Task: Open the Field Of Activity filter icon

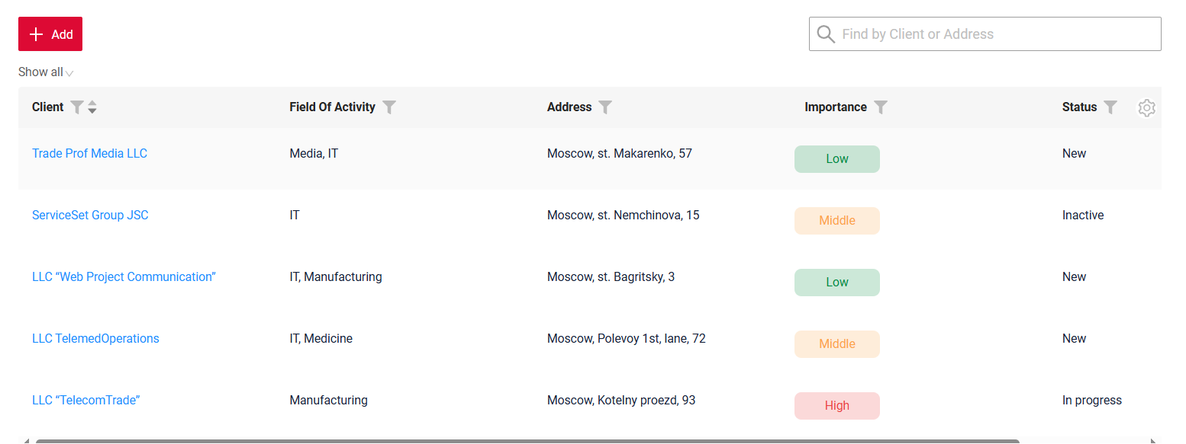Action: pos(389,107)
